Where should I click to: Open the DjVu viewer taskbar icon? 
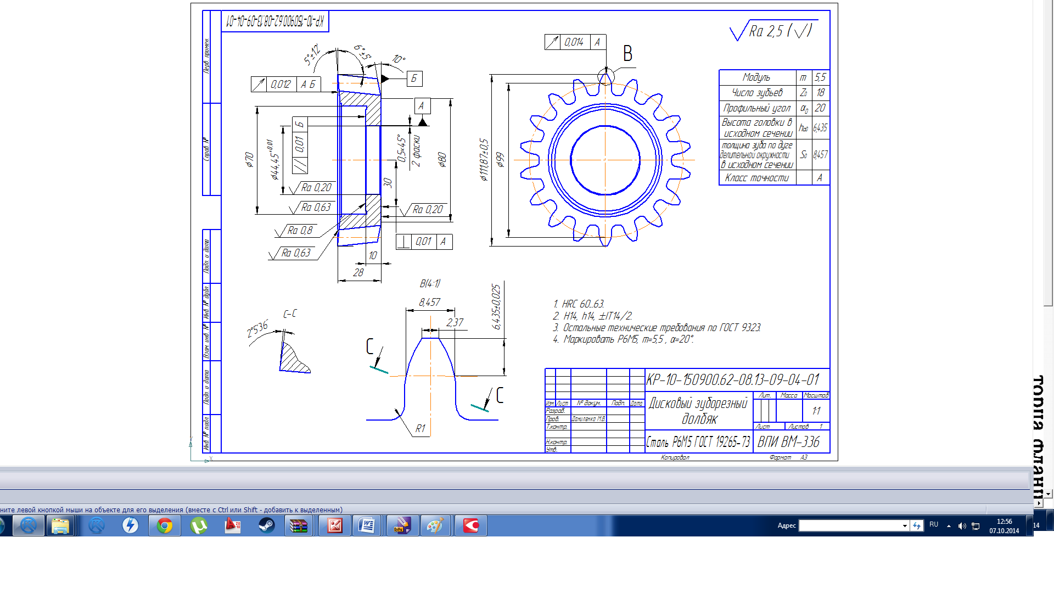(x=402, y=526)
